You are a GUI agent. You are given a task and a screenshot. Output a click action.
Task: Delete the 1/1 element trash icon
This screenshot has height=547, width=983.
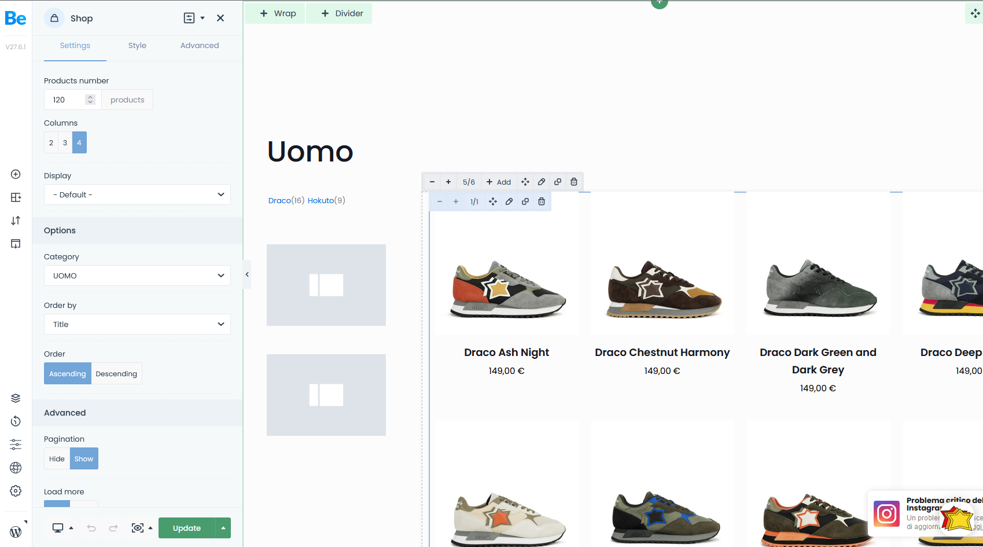[x=542, y=201]
